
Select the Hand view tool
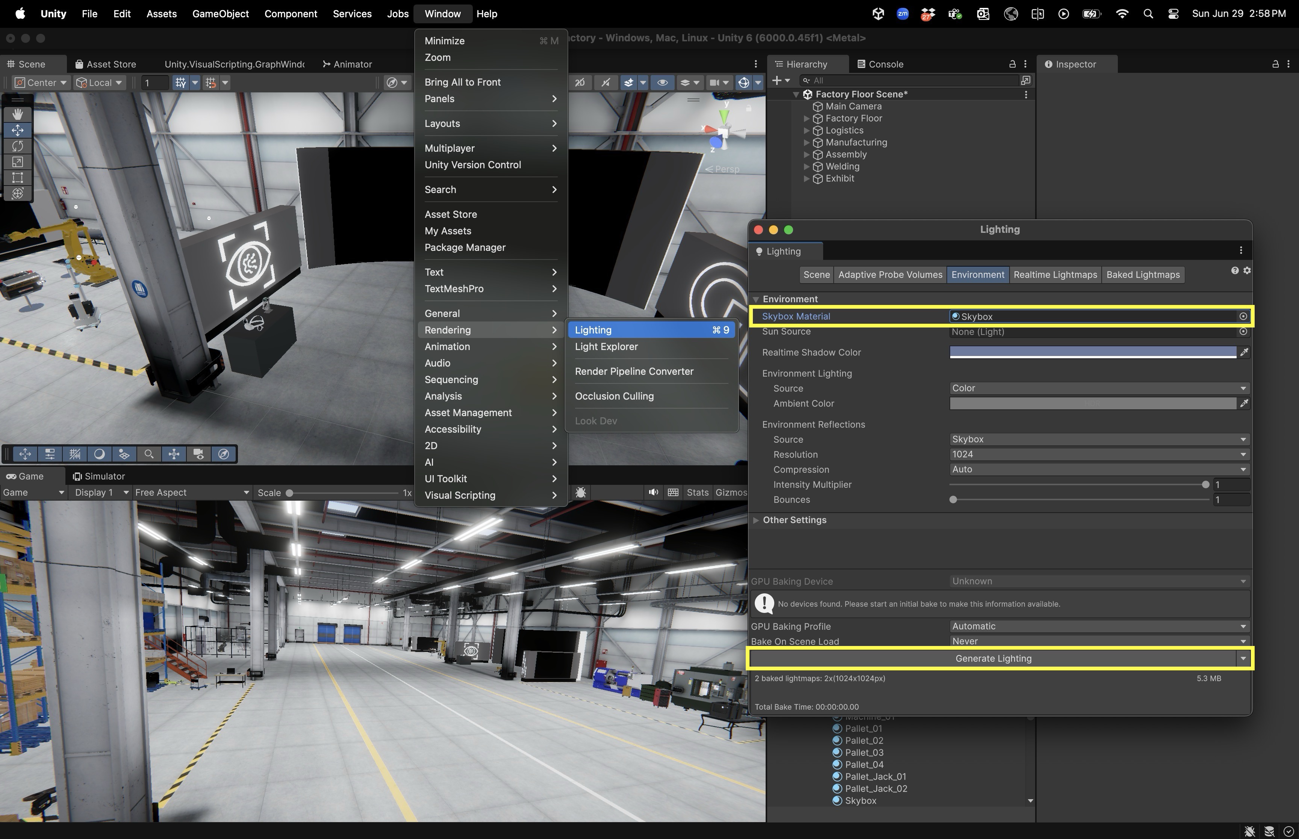pos(17,114)
